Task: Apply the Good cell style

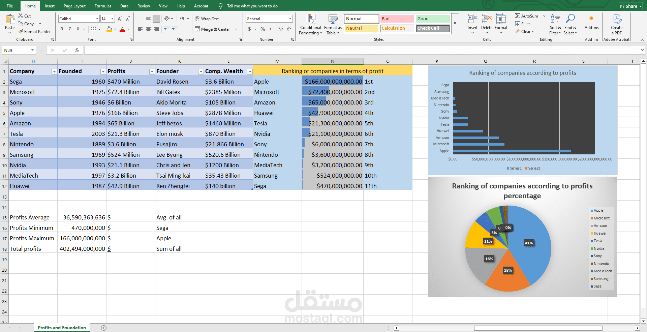Action: click(x=433, y=19)
